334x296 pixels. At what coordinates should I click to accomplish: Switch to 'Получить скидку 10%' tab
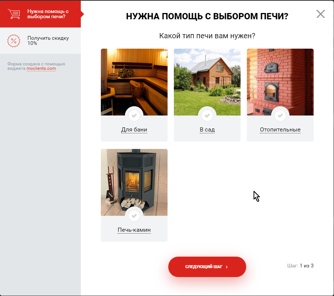tap(48, 40)
